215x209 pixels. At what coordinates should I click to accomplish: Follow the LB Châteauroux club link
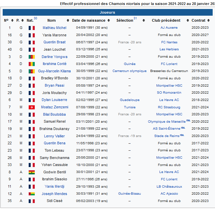[x=169, y=187]
